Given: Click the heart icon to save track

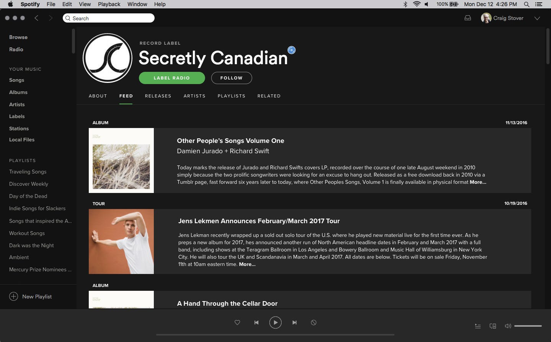Looking at the screenshot, I should click(x=237, y=323).
